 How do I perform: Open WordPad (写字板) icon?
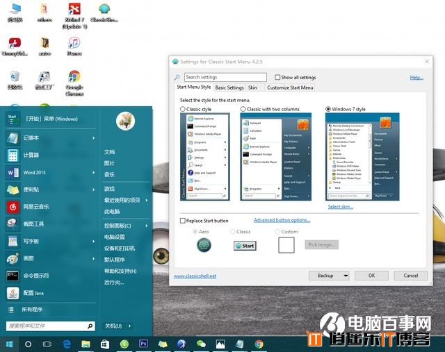[13, 241]
